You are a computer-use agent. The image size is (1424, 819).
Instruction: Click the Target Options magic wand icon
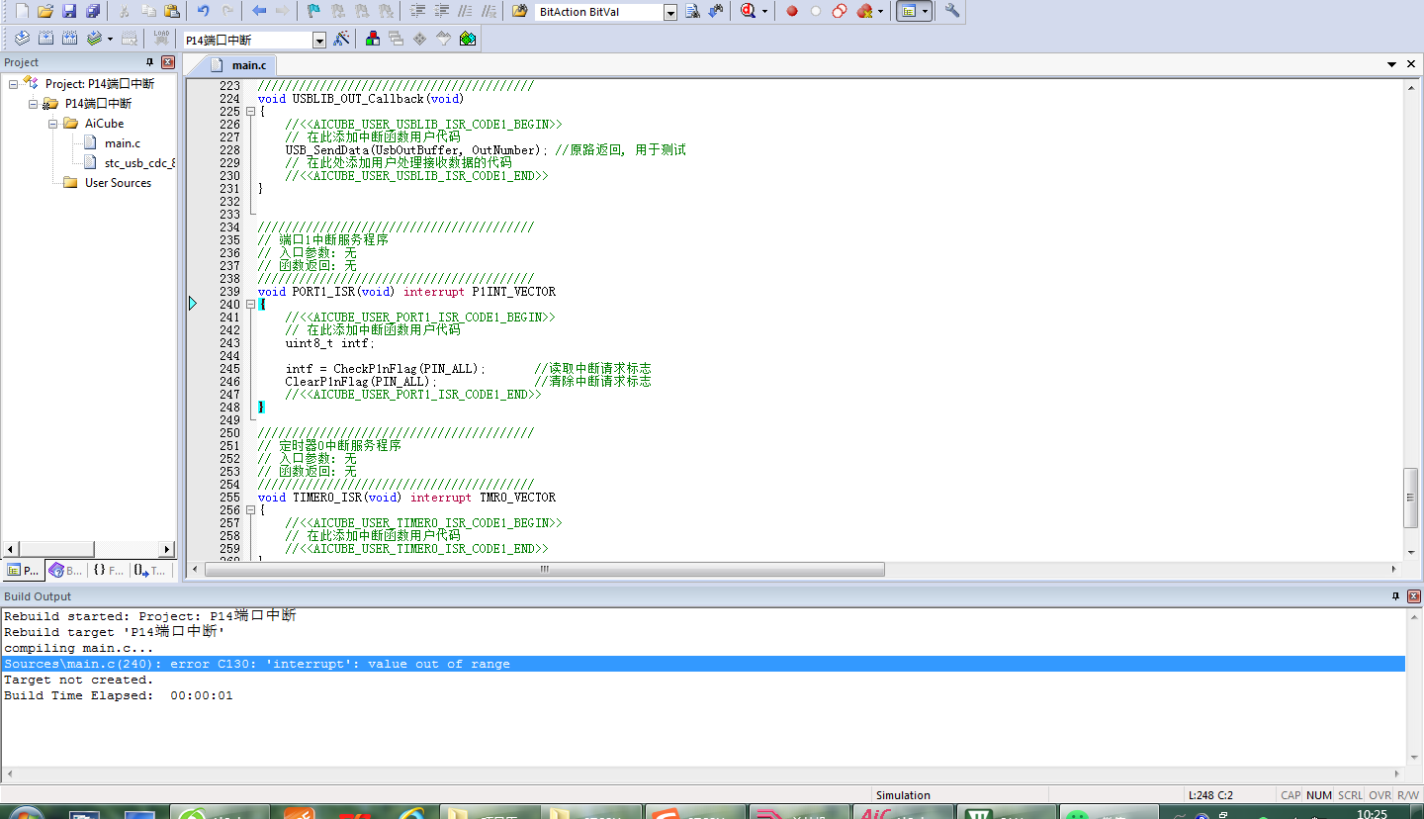[x=341, y=39]
